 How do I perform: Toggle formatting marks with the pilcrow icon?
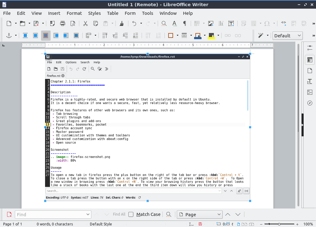click(x=185, y=23)
